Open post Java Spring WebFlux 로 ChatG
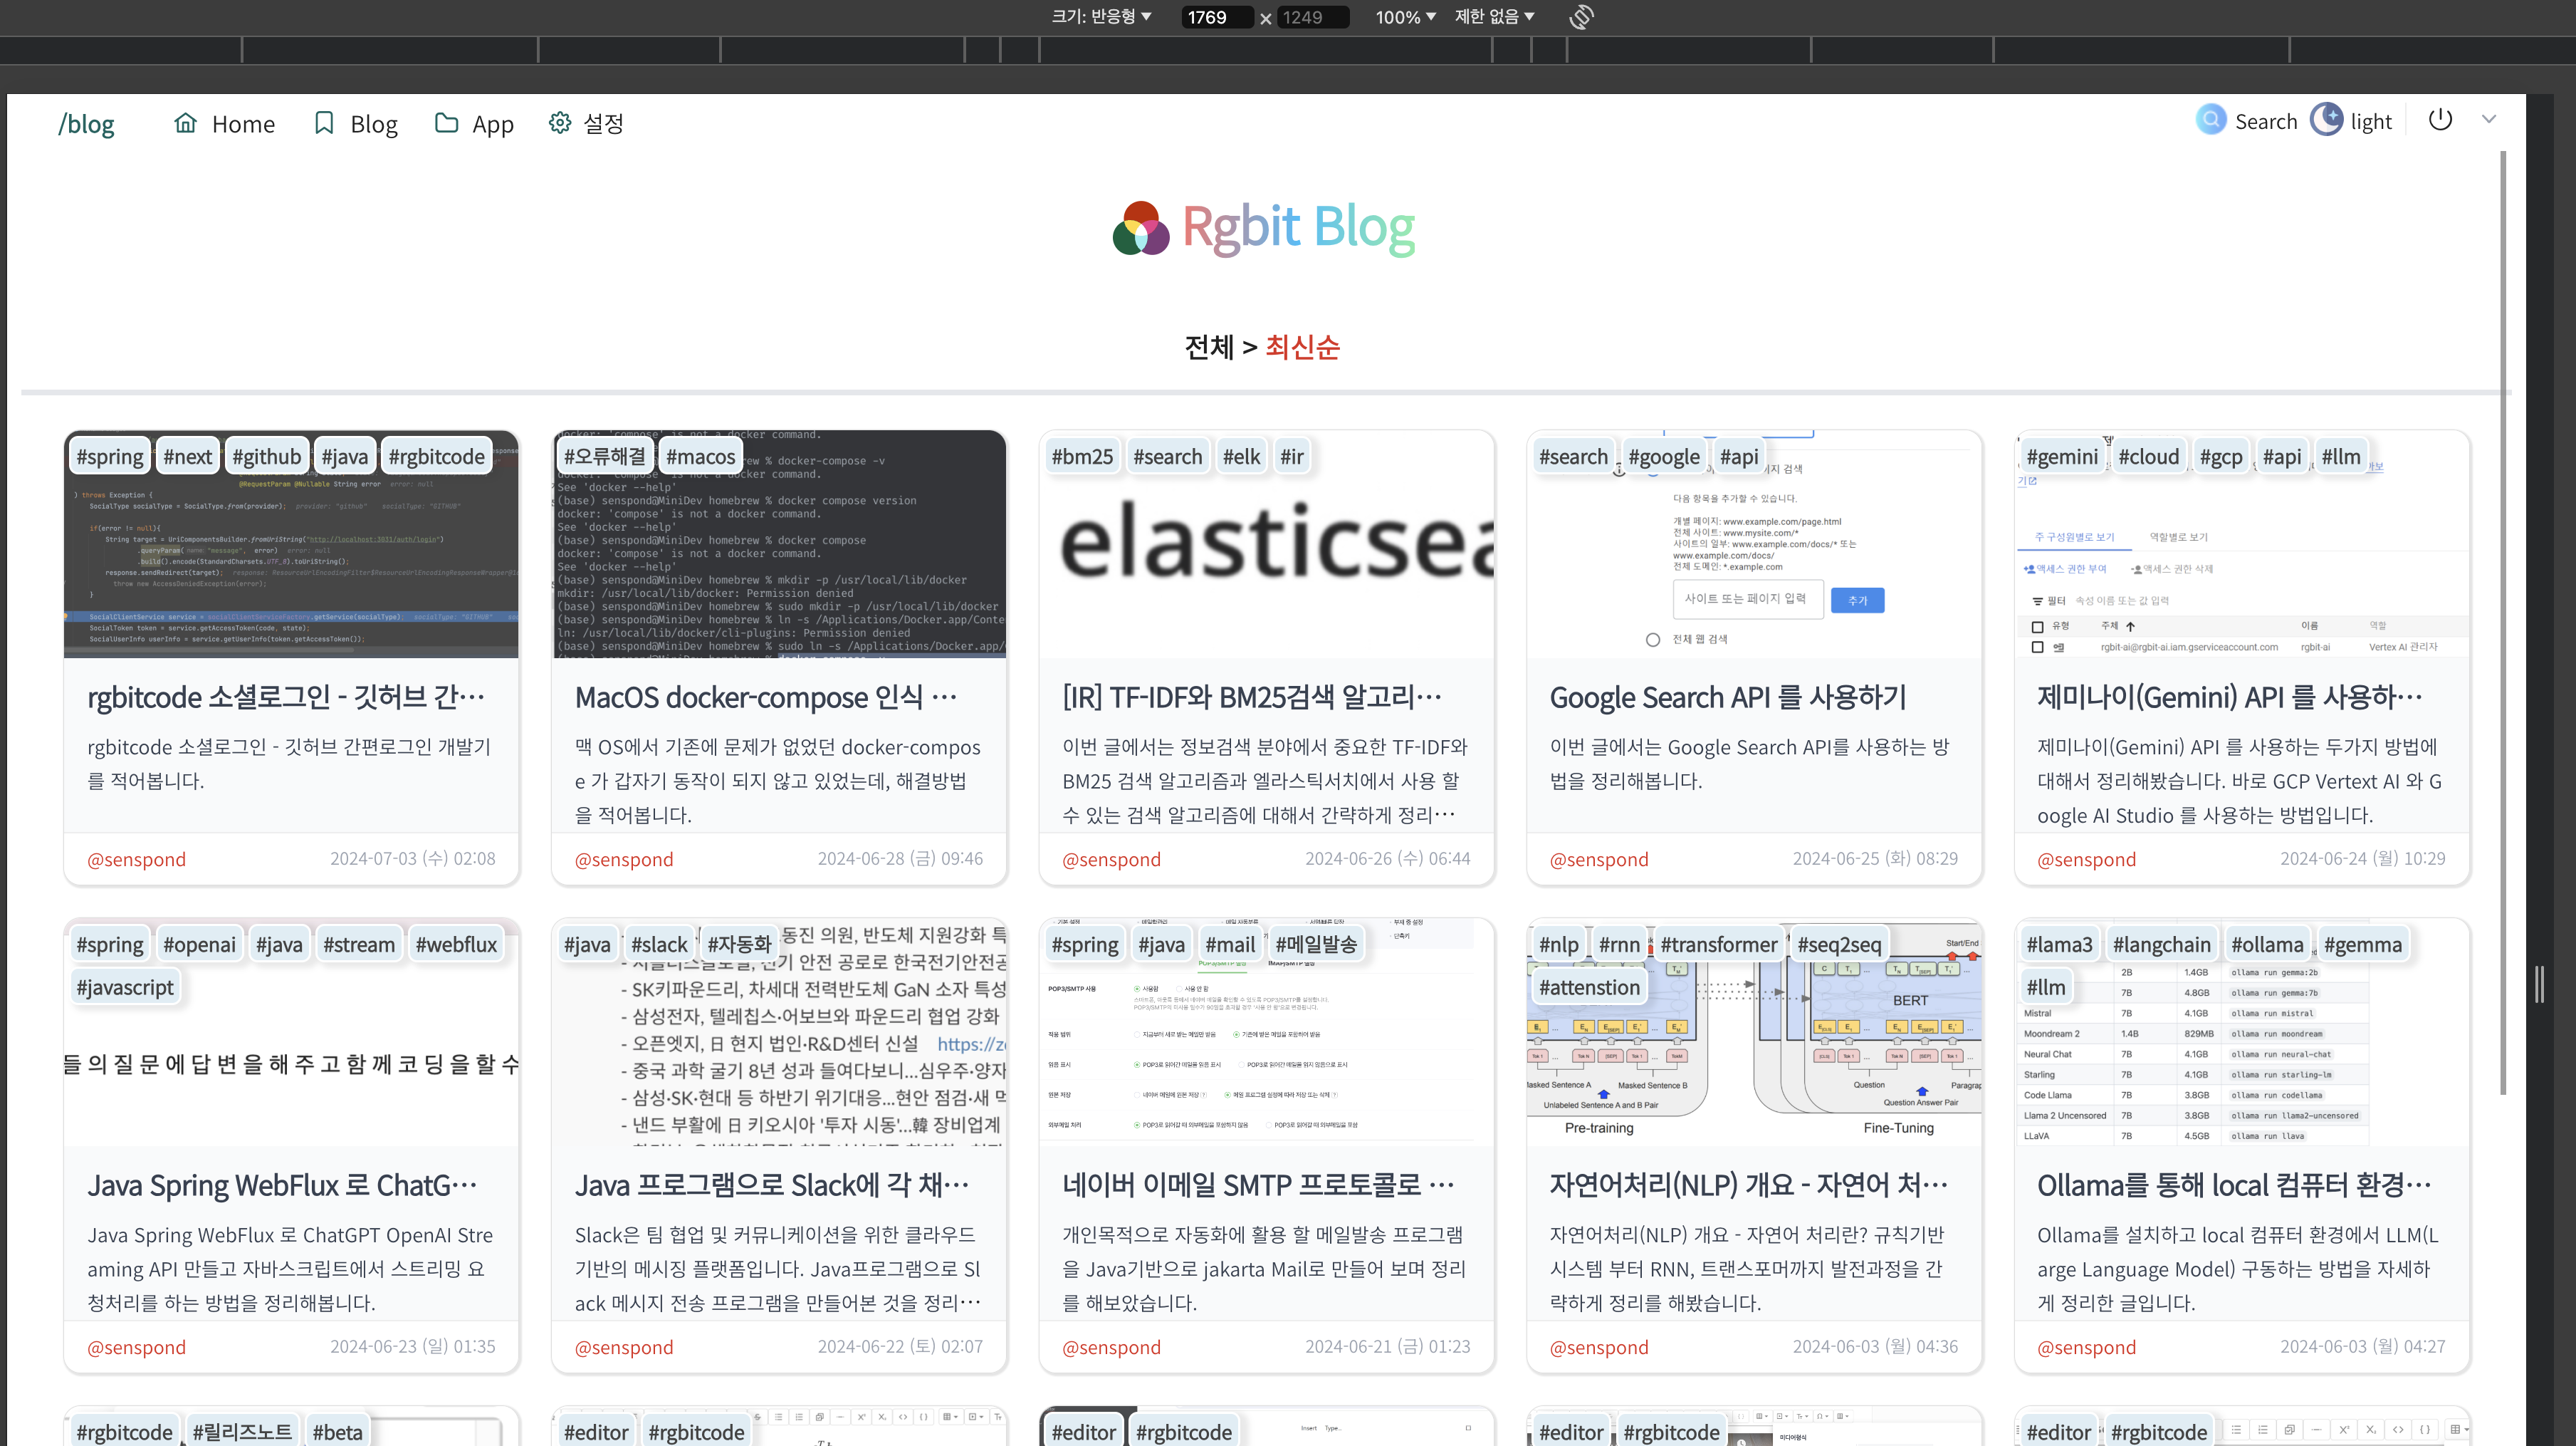Viewport: 2576px width, 1446px height. (x=283, y=1185)
